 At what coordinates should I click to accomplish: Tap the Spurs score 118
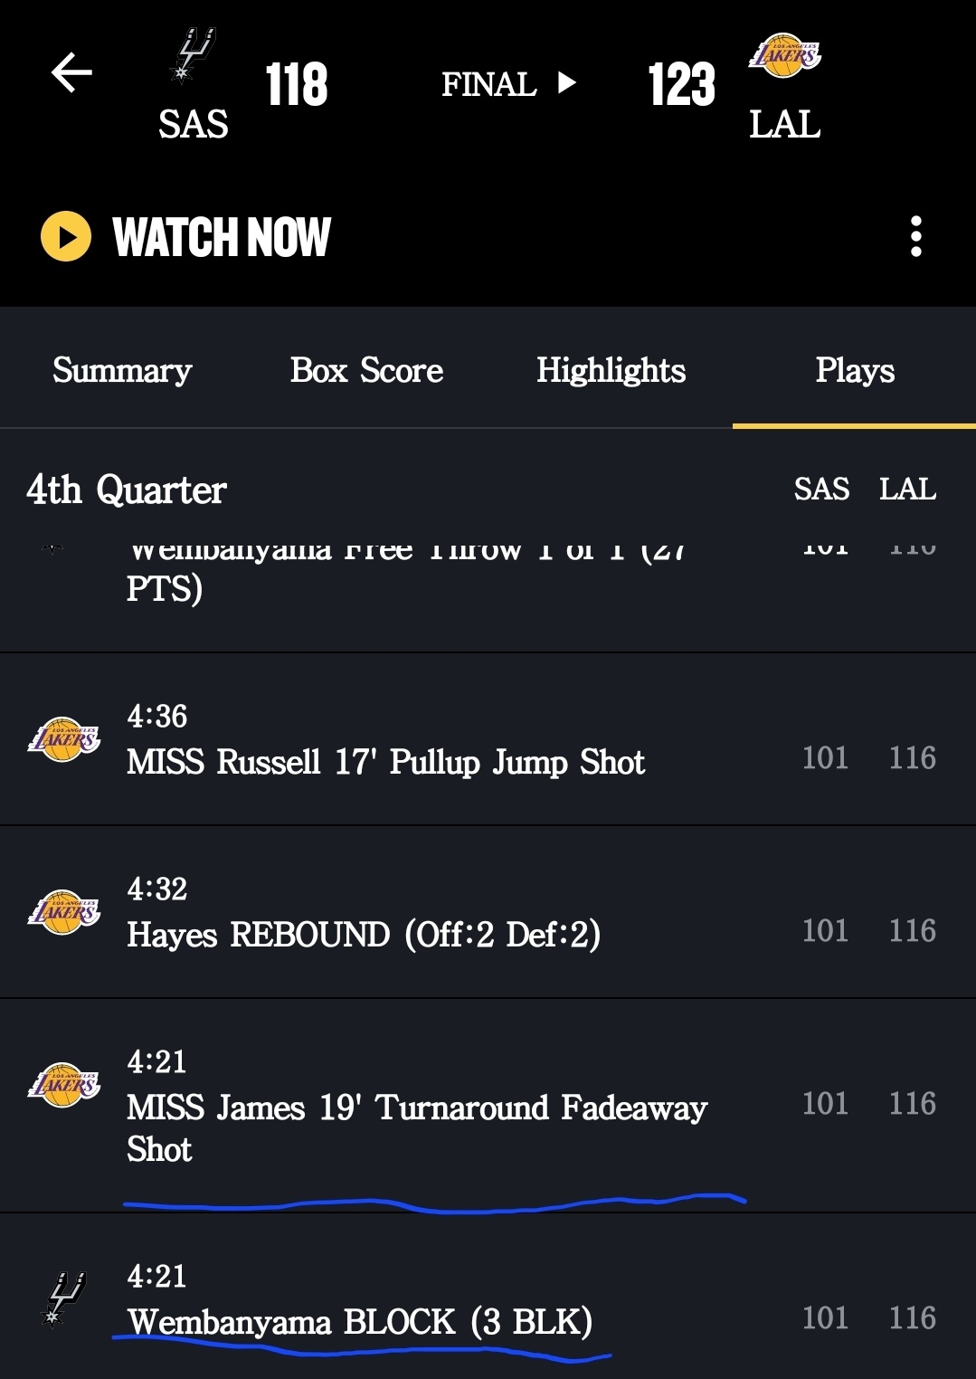click(296, 85)
